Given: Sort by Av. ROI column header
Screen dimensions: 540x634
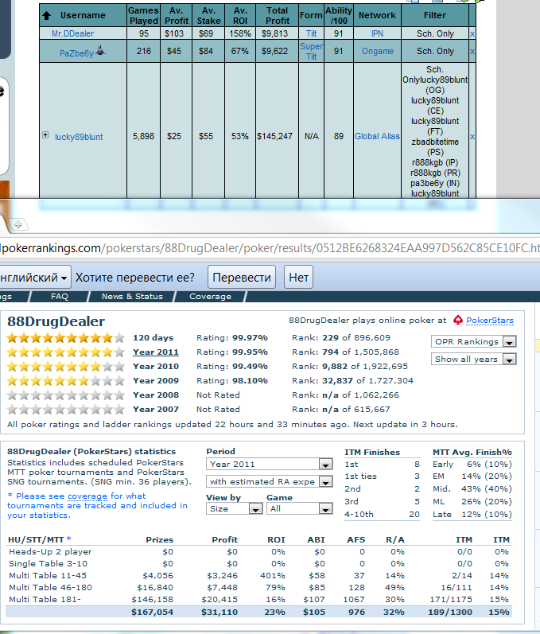Looking at the screenshot, I should tap(240, 15).
